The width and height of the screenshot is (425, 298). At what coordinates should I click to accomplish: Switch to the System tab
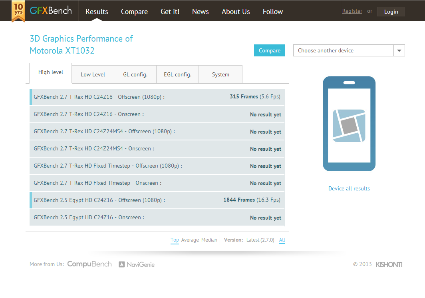220,74
